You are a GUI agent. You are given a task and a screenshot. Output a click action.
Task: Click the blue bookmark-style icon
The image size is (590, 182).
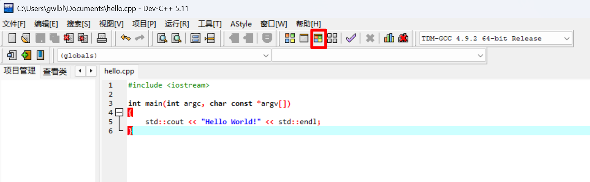pos(40,55)
